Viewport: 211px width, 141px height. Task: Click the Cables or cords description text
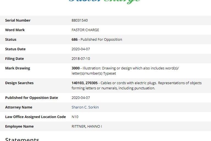coord(137,86)
